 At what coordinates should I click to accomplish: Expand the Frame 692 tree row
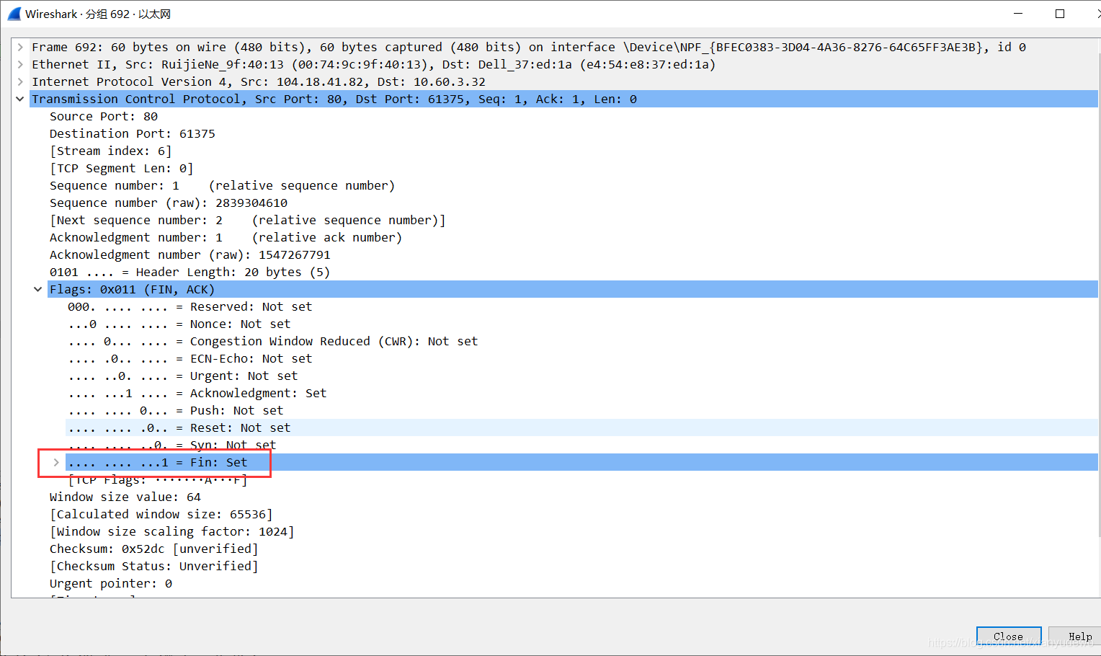click(20, 47)
